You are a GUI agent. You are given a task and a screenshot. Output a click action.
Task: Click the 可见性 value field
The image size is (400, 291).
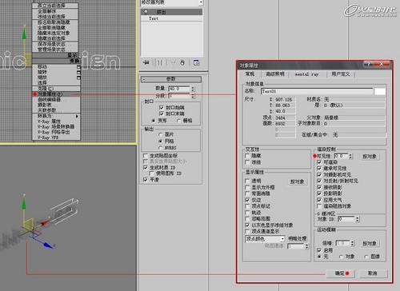point(341,156)
